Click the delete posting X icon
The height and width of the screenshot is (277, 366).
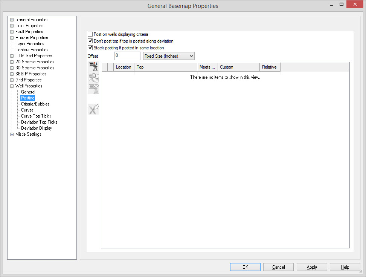pyautogui.click(x=93, y=109)
